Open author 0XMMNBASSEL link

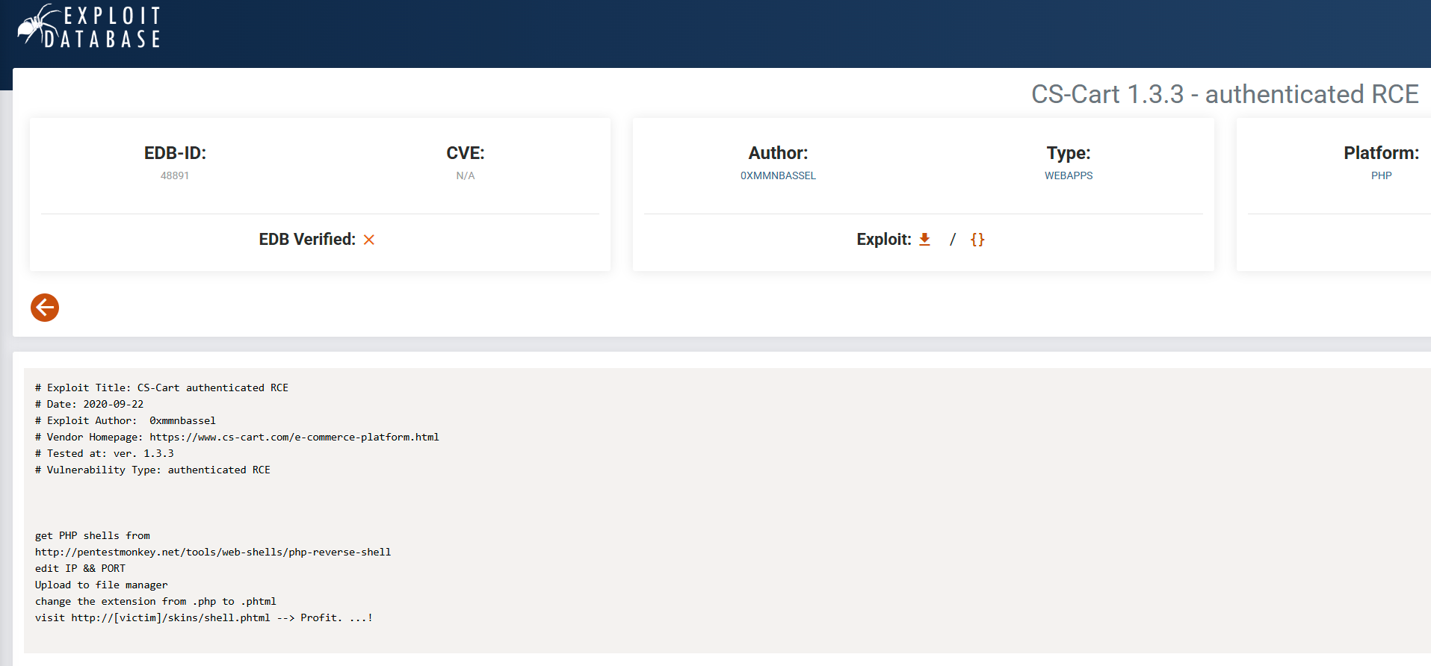[x=778, y=175]
